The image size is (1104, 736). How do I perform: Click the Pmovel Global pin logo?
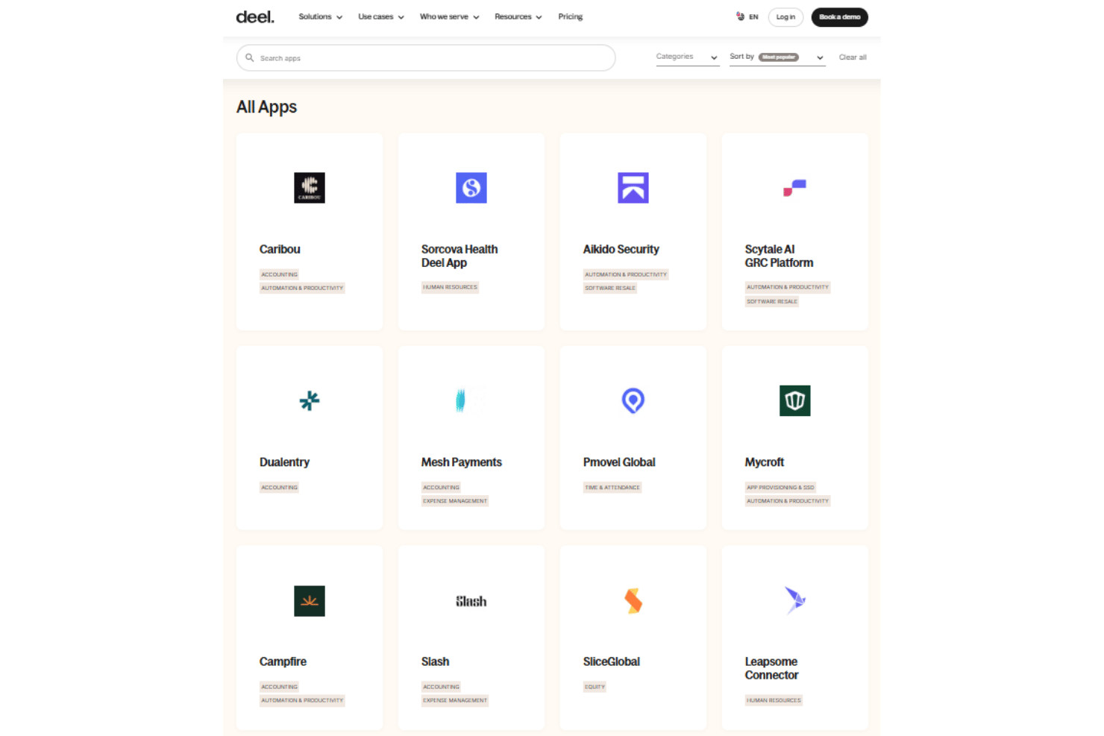click(x=633, y=401)
